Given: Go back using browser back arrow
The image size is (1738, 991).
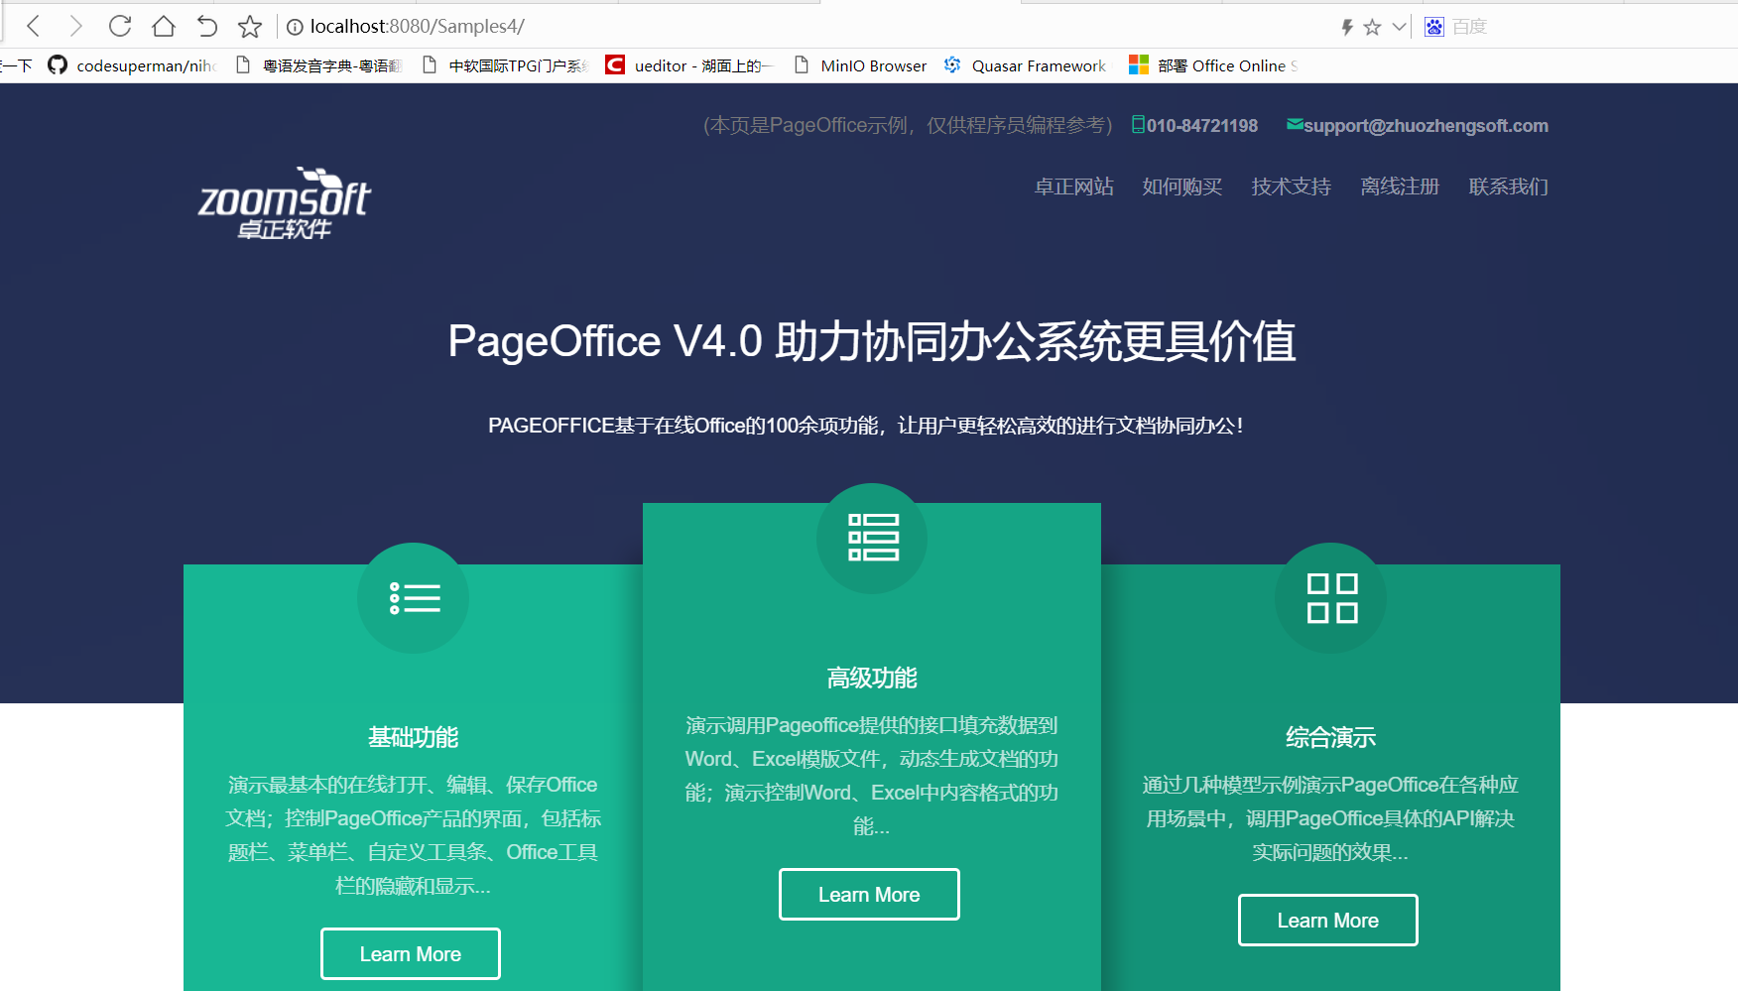Looking at the screenshot, I should [x=33, y=26].
